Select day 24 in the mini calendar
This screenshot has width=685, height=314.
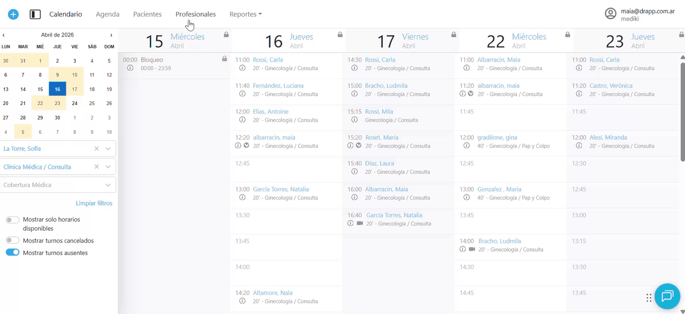click(74, 103)
